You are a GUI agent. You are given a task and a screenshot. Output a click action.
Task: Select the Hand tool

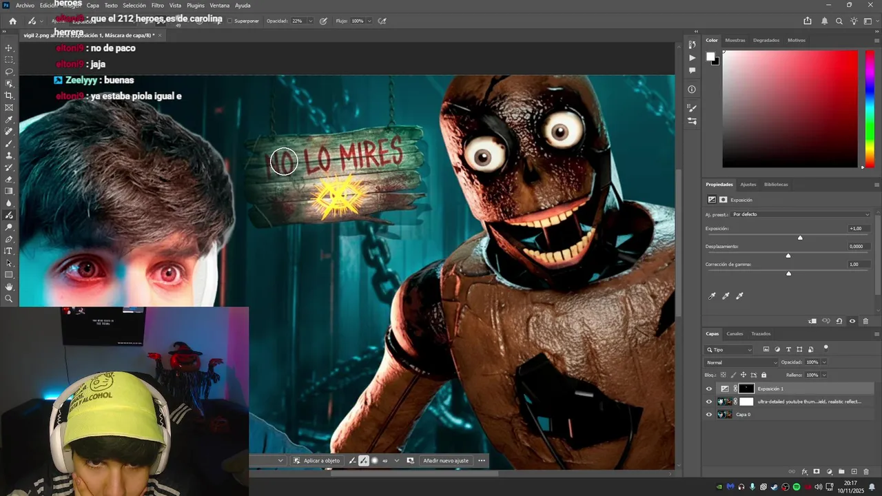[x=9, y=287]
